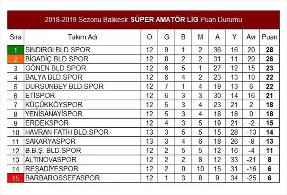Click the red rank 15 cell

tap(16, 178)
